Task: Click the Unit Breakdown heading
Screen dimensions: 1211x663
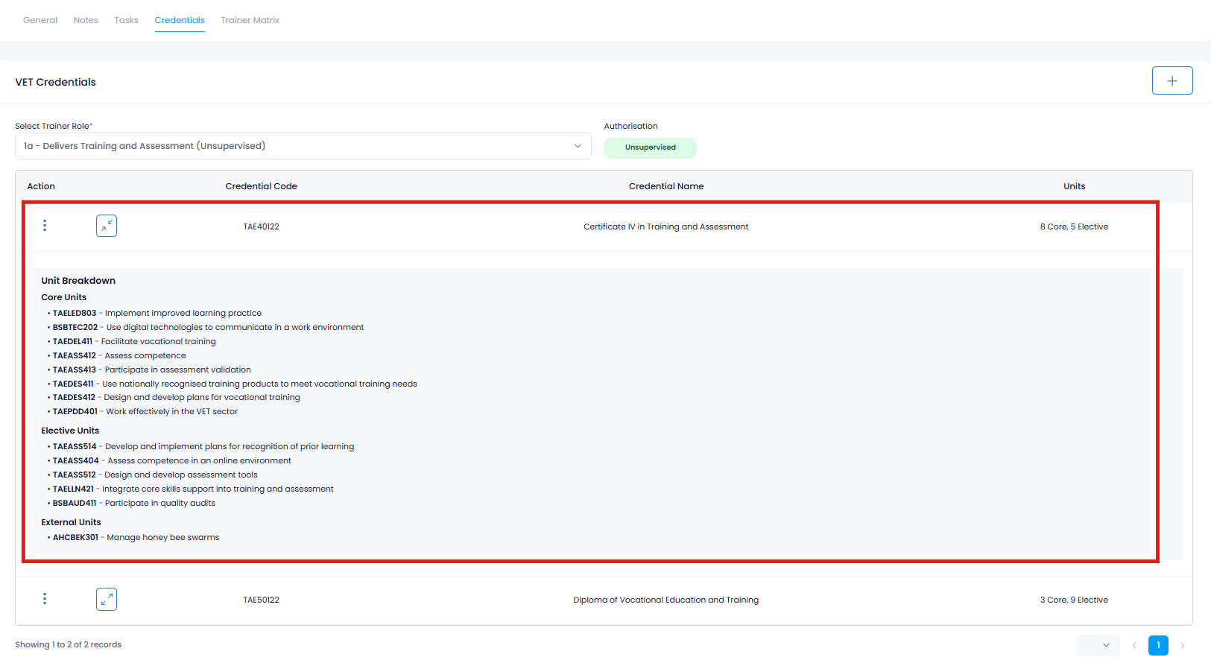Action: tap(78, 281)
